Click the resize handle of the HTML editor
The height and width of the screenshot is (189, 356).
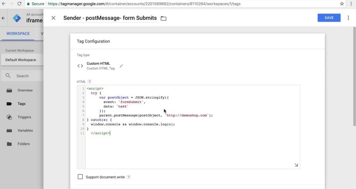click(x=296, y=165)
